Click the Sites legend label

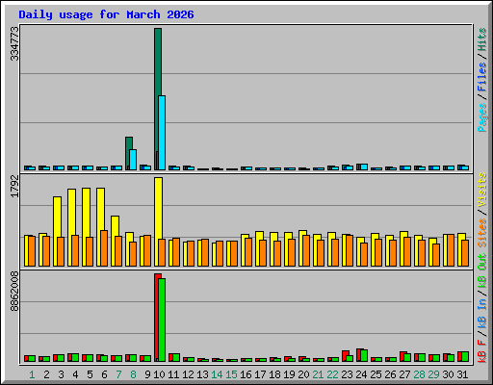click(481, 233)
